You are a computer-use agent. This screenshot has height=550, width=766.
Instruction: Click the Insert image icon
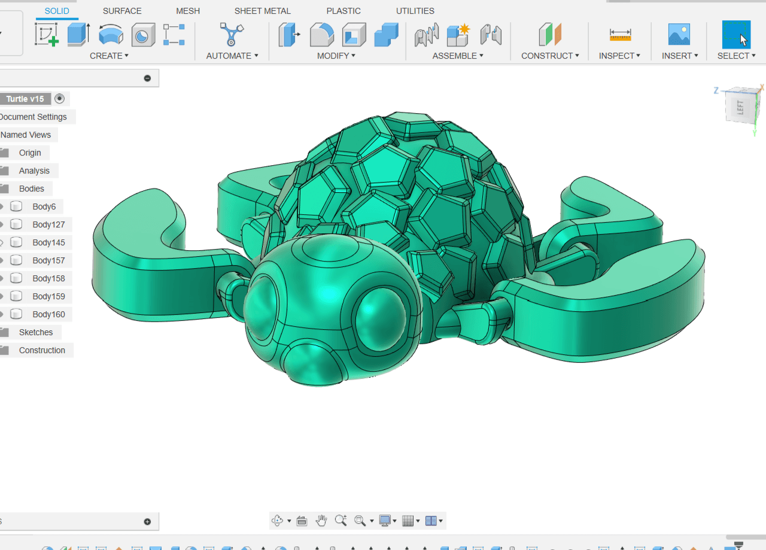pyautogui.click(x=679, y=35)
